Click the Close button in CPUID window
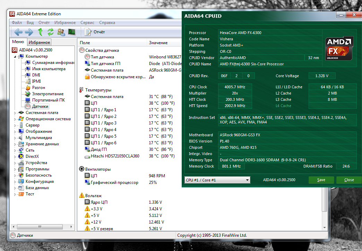This screenshot has width=362, height=251. point(349,180)
